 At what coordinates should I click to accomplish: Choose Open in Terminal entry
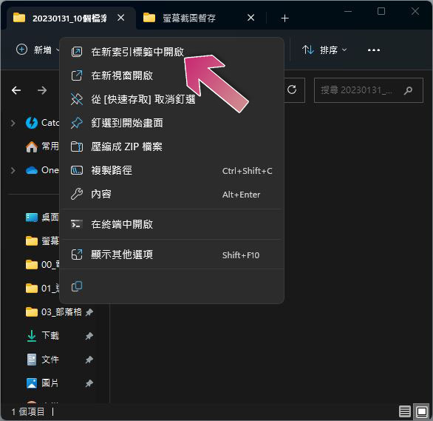pyautogui.click(x=171, y=224)
